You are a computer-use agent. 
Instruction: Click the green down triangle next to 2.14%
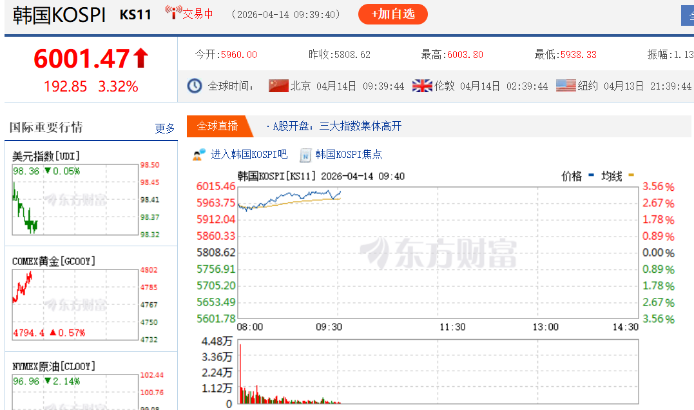tap(48, 381)
